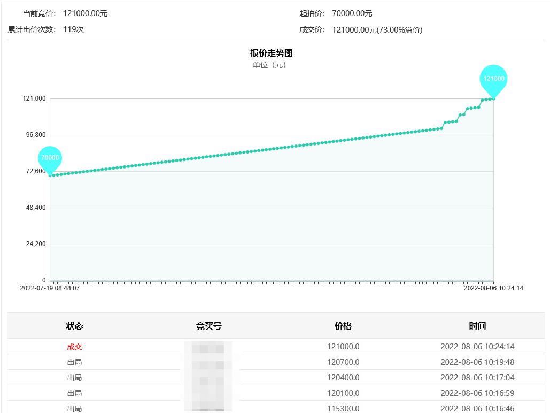Click the 价格 column header

click(343, 326)
